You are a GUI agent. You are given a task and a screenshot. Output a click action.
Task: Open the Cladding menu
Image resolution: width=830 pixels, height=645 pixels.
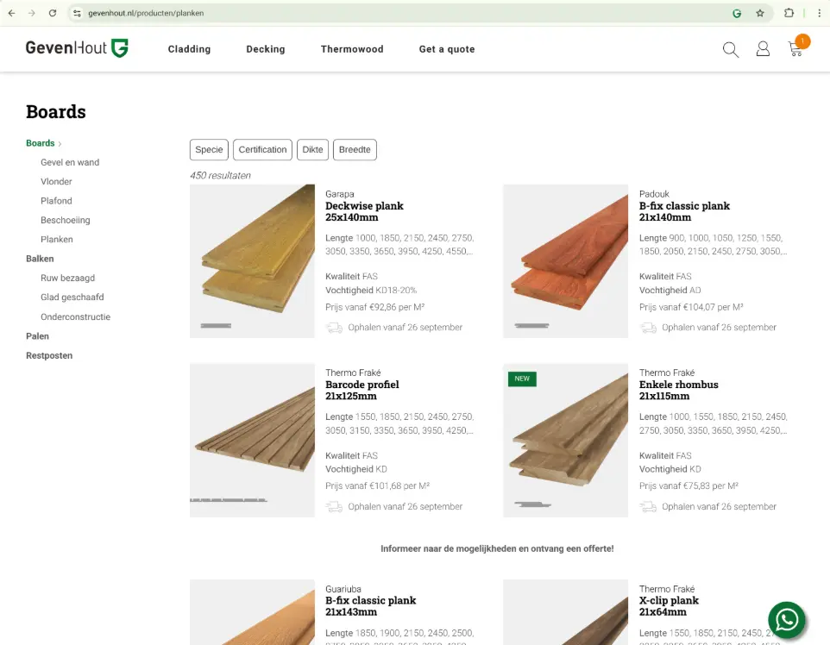pos(189,49)
